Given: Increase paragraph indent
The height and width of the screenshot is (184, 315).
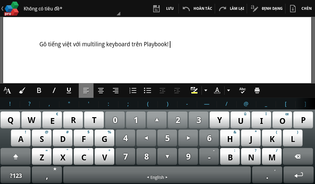Looking at the screenshot, I should (177, 90).
